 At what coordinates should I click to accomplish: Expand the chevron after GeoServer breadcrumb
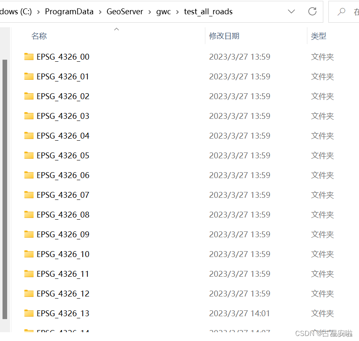point(150,12)
